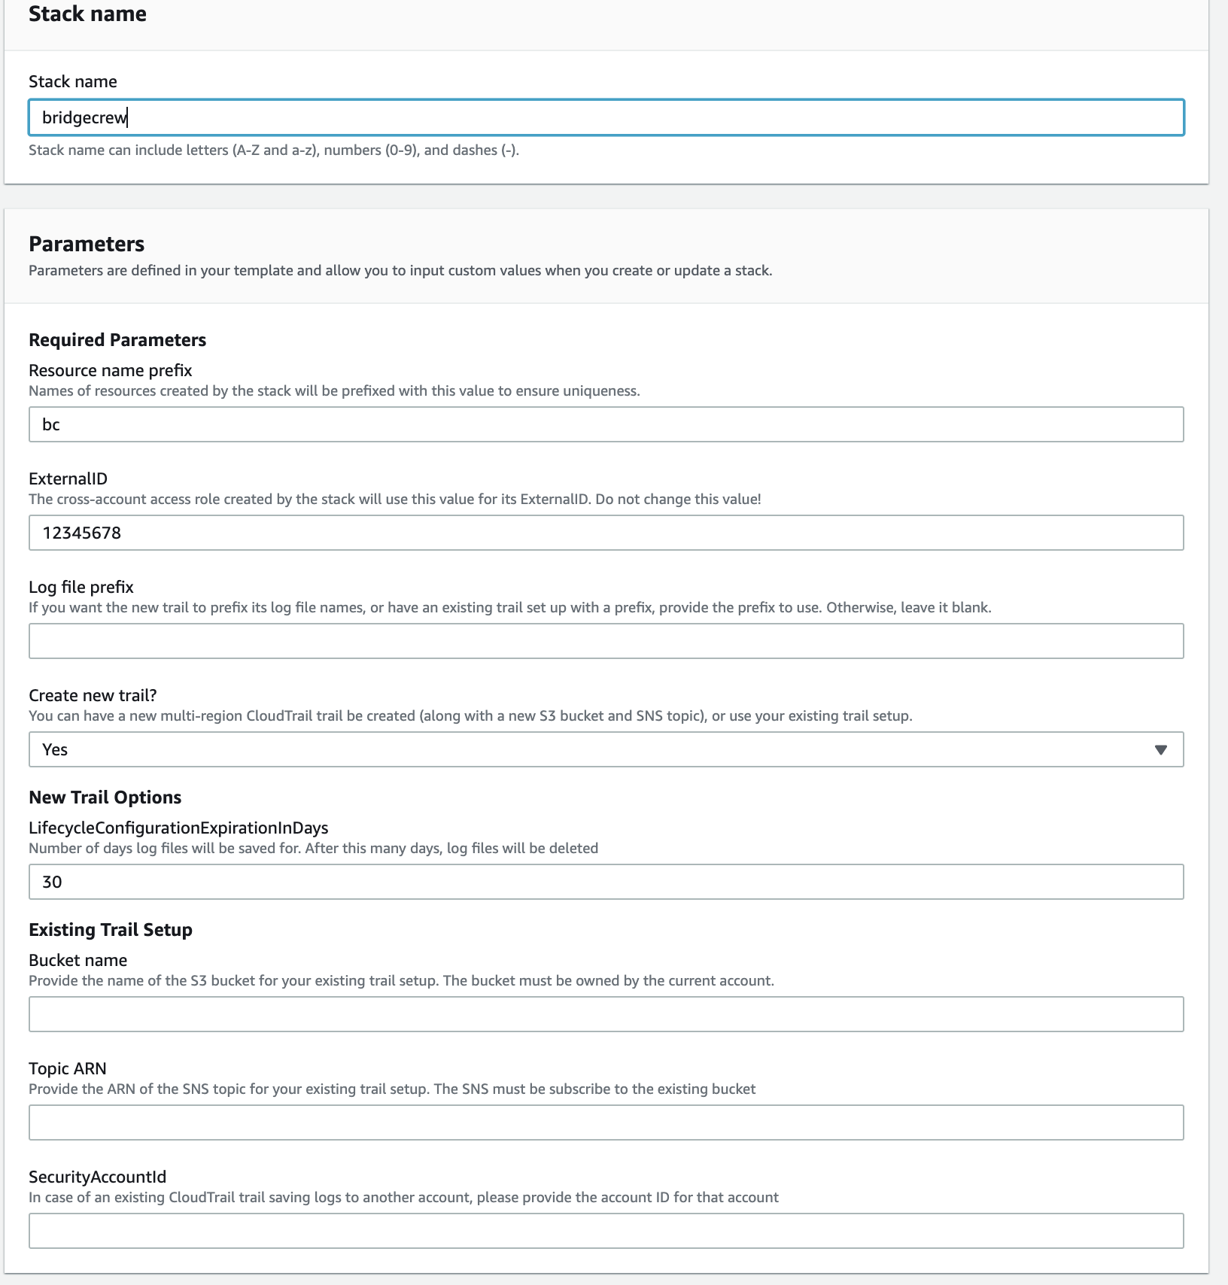Click the 'LifecycleConfigurationExpirationInDays' label
The height and width of the screenshot is (1285, 1228).
[178, 828]
